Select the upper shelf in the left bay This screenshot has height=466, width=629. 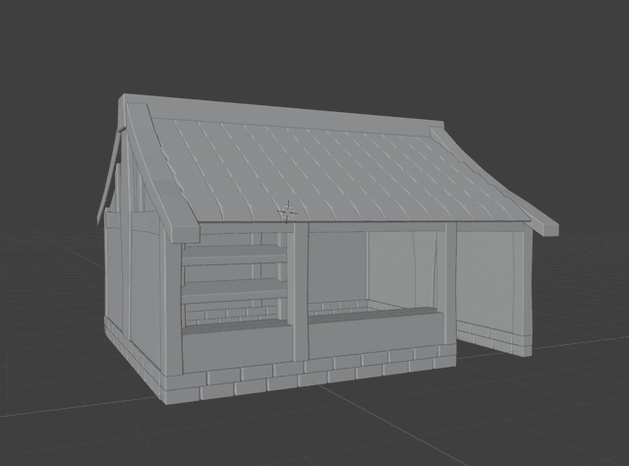(x=234, y=255)
